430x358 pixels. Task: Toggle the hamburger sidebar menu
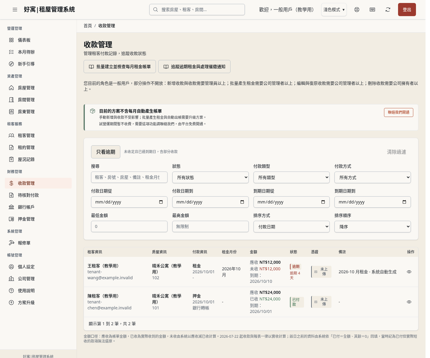click(15, 10)
